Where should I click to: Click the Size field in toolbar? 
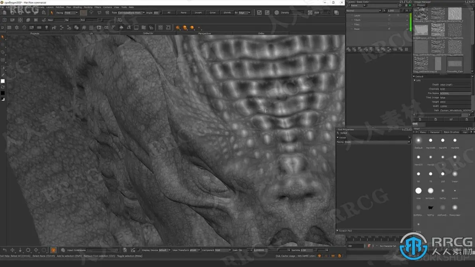pos(325,13)
